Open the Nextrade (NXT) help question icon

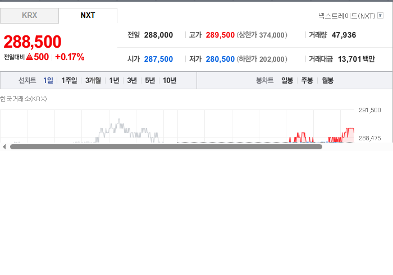pyautogui.click(x=380, y=16)
